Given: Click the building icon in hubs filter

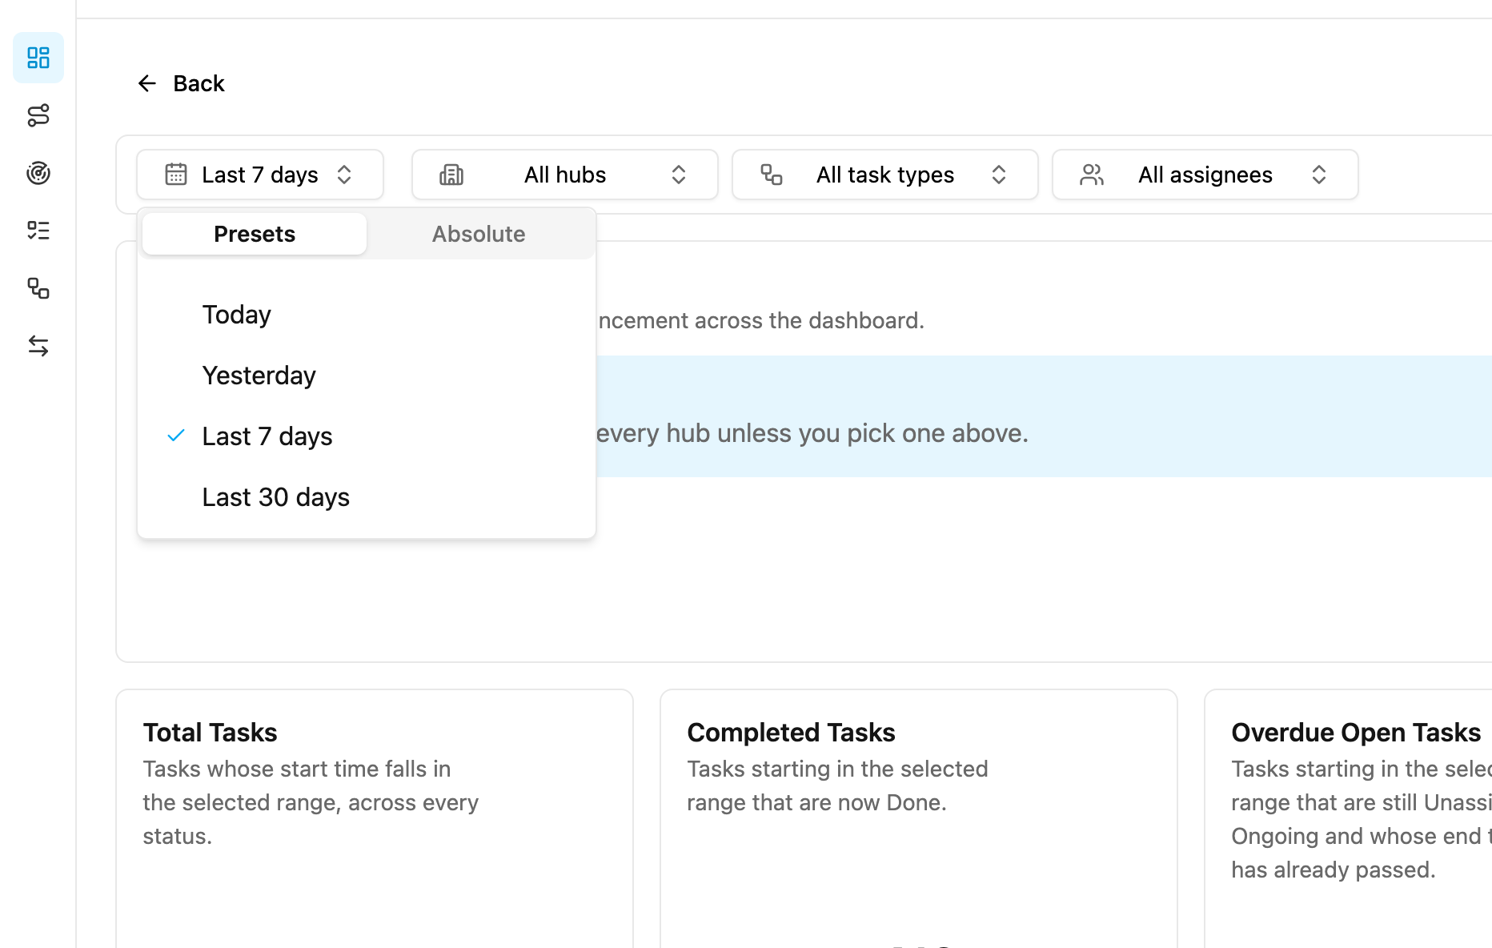Looking at the screenshot, I should click(451, 175).
